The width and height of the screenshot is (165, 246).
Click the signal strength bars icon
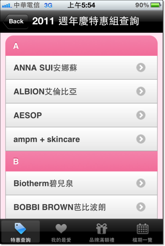pos(7,6)
